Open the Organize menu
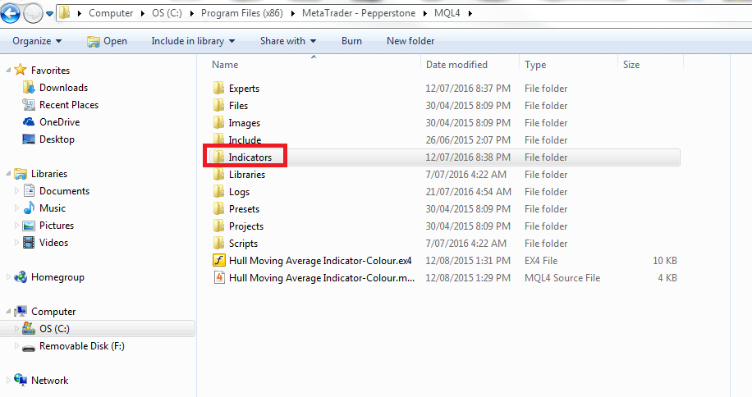Screen dimensions: 752x397 37,41
